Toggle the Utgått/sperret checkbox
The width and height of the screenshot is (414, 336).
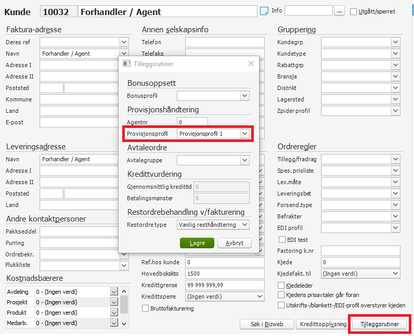[353, 11]
